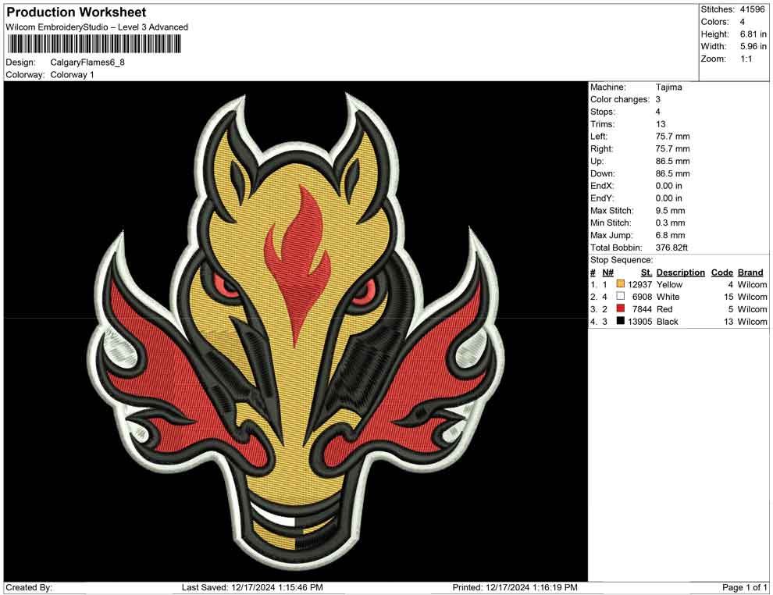Click the 'Stops:' label

603,112
